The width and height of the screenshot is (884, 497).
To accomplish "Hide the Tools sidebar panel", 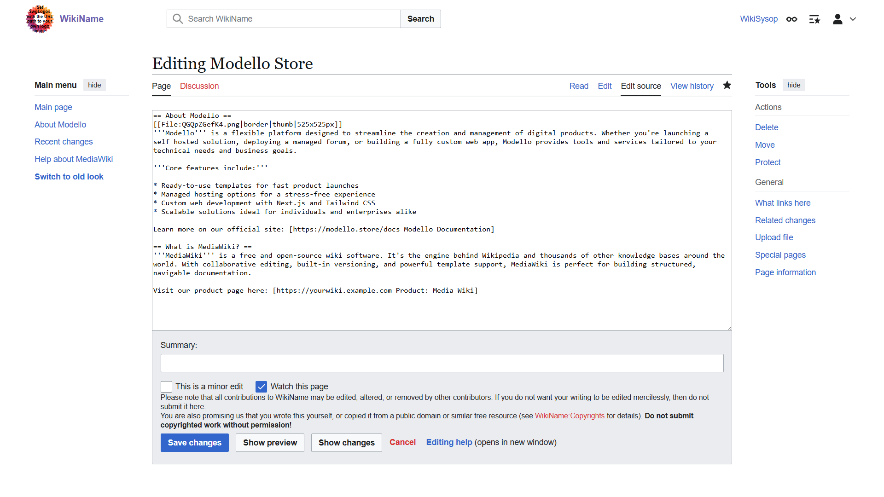I will tap(794, 85).
